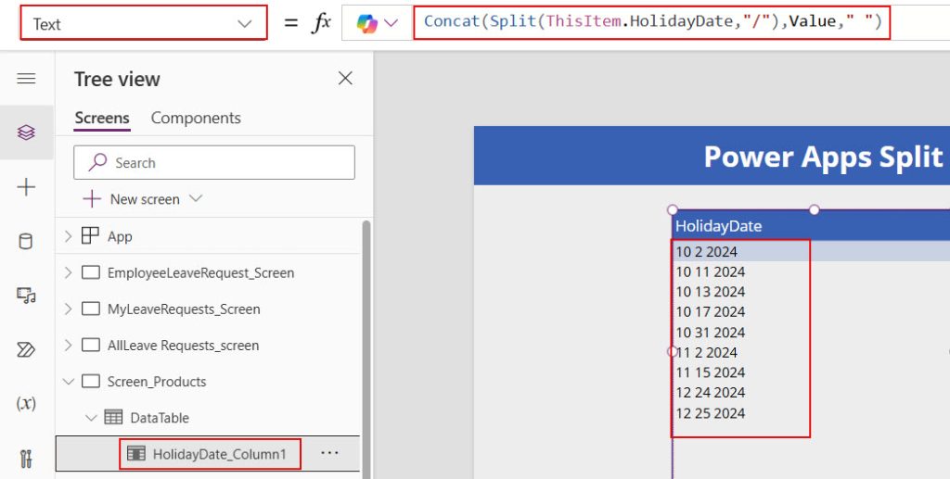Open the Power Automate icon in rail
Screen dimensions: 950x479
(26, 349)
